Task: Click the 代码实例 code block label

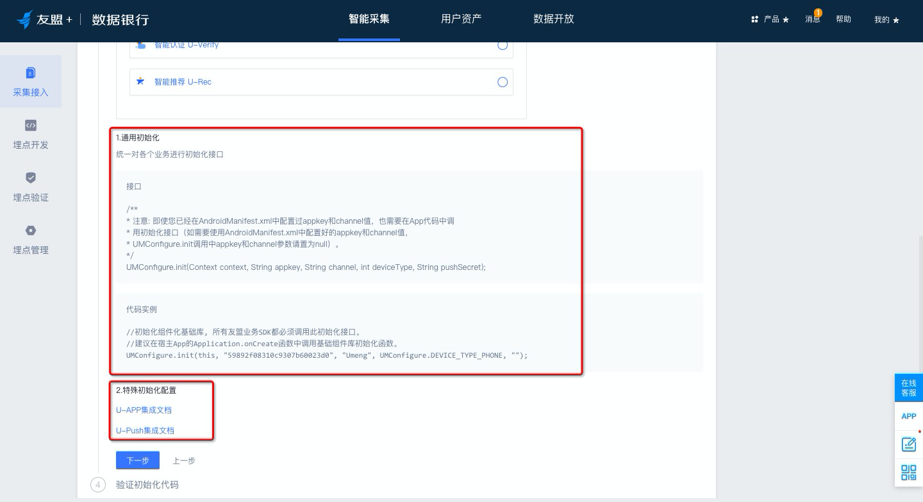Action: tap(142, 310)
